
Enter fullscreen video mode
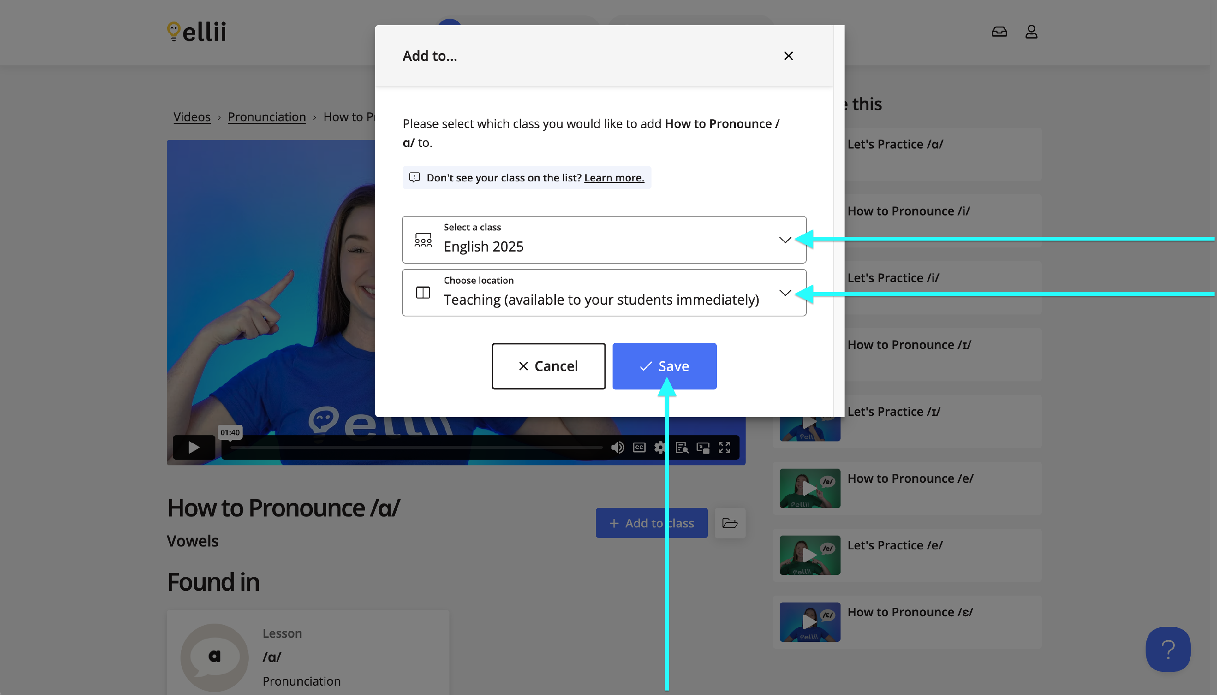coord(724,447)
